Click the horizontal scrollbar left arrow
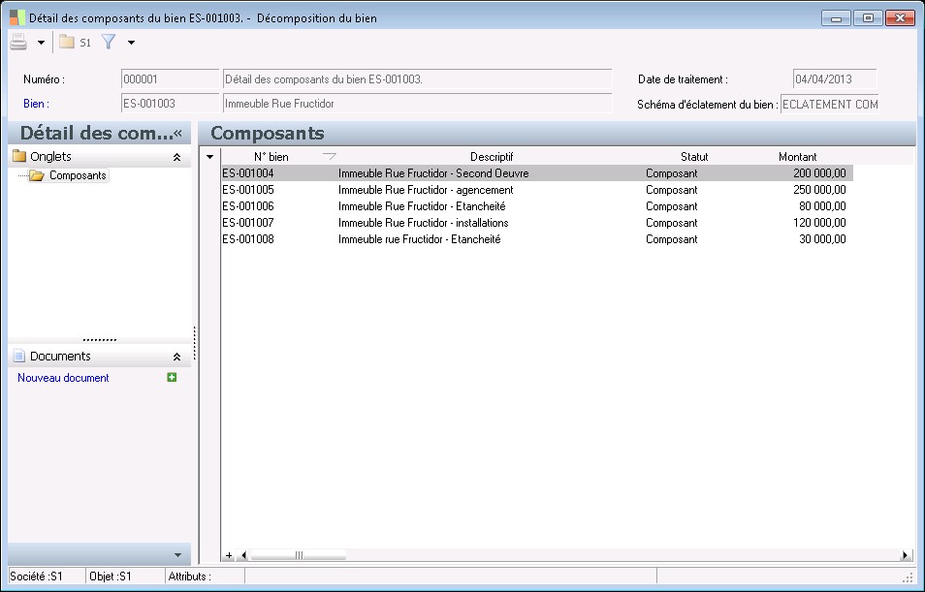The width and height of the screenshot is (925, 592). [x=243, y=555]
